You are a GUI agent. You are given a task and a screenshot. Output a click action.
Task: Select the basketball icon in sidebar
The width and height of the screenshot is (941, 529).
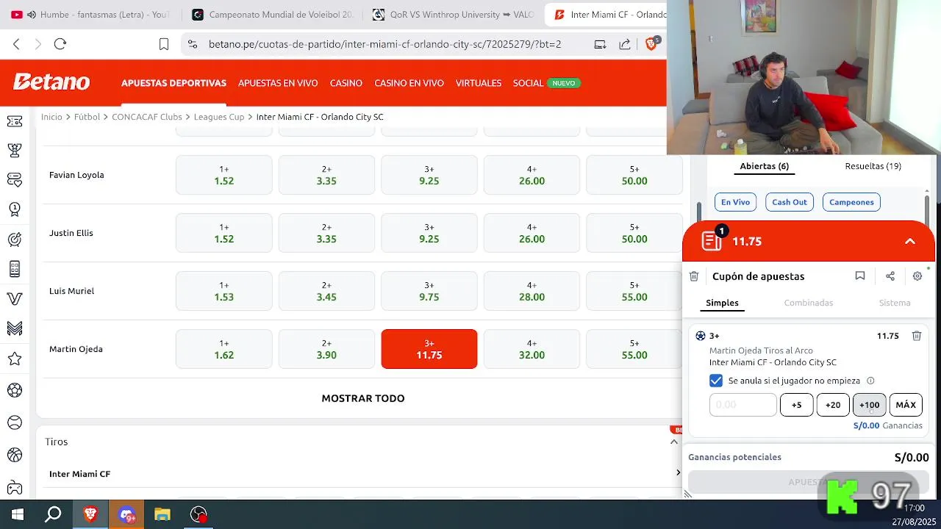coord(14,455)
